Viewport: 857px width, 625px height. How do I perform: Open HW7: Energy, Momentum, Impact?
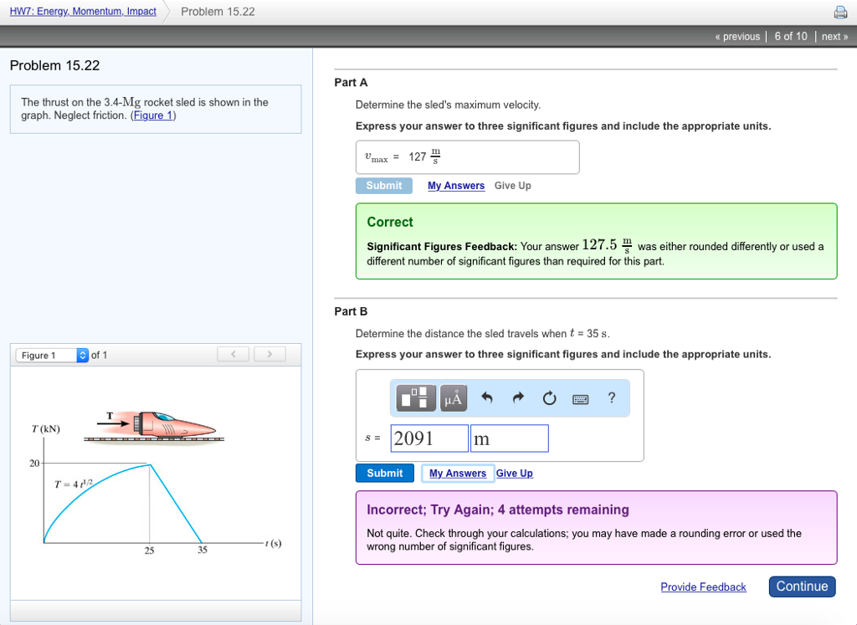pyautogui.click(x=82, y=11)
